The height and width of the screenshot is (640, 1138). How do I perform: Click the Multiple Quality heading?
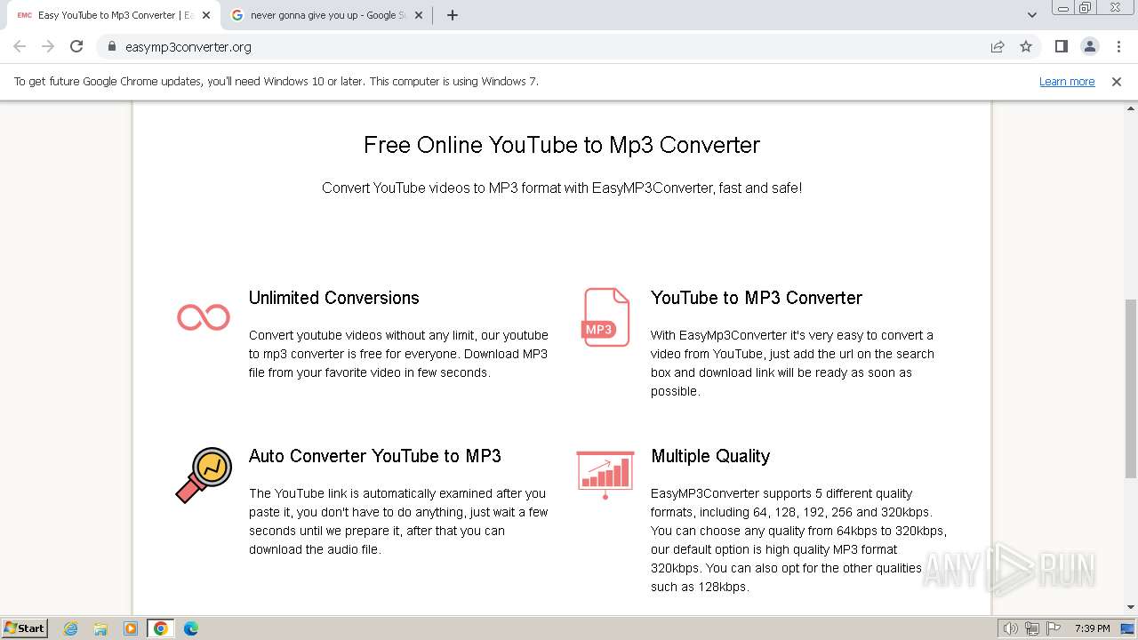[710, 456]
